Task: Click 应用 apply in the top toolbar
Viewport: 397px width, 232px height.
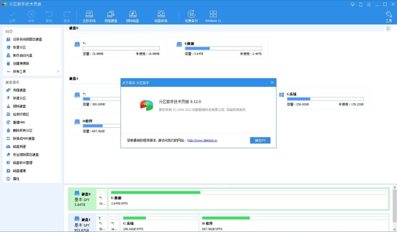Action: click(12, 15)
